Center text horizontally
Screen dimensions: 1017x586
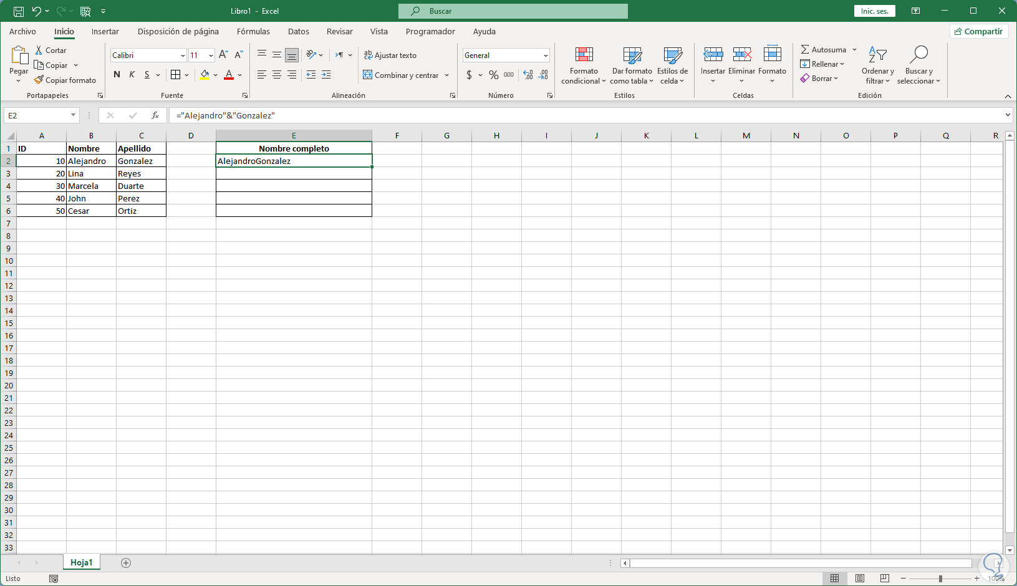[277, 75]
